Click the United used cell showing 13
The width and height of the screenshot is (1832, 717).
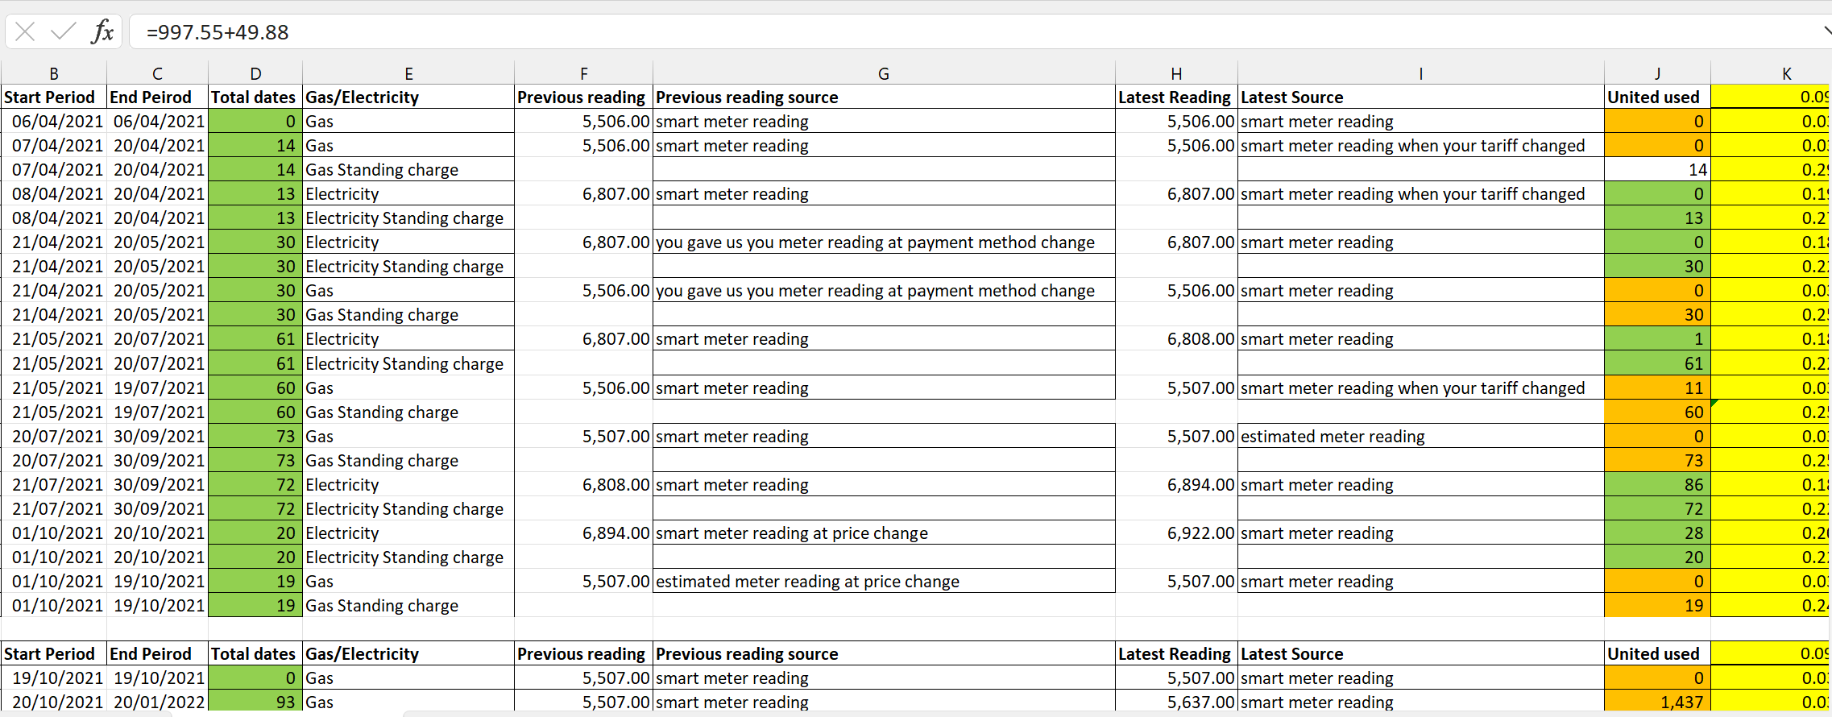click(x=1657, y=218)
